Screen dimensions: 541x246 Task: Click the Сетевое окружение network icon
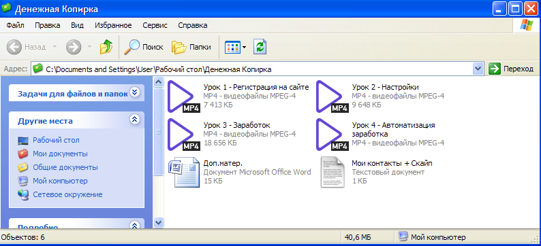pyautogui.click(x=22, y=195)
